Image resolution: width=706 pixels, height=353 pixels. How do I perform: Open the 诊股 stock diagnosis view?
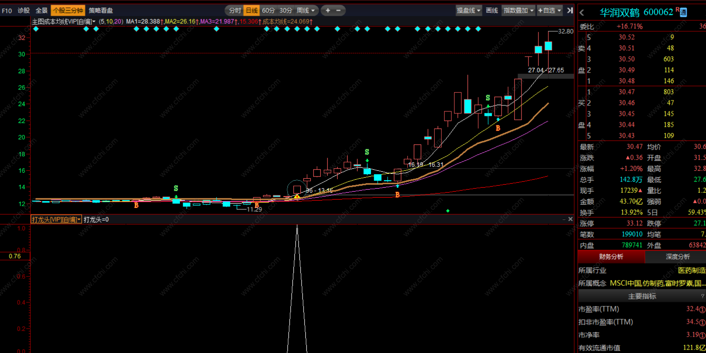pyautogui.click(x=24, y=11)
